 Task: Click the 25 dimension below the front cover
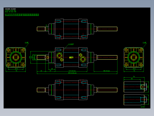(52, 69)
